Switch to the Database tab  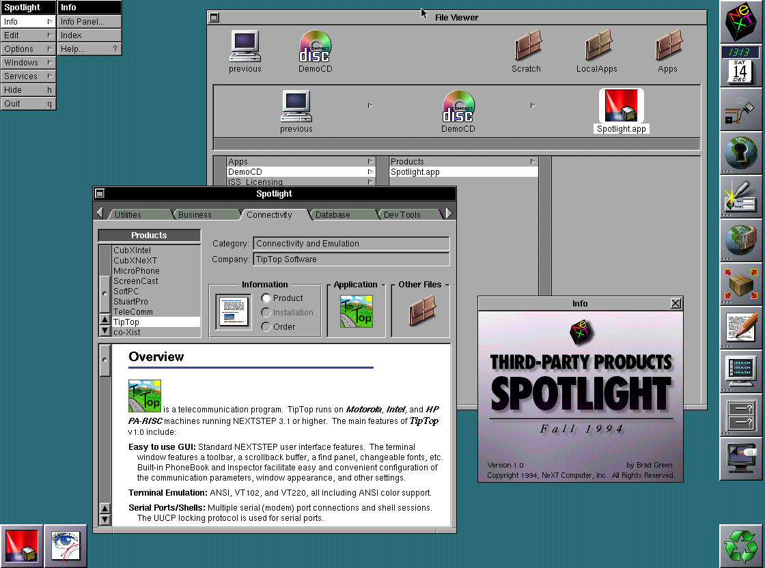[333, 214]
